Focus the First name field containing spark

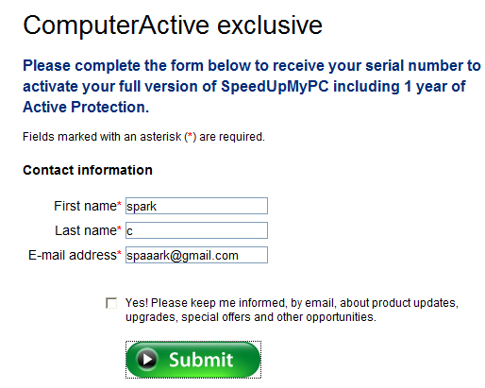pyautogui.click(x=196, y=206)
